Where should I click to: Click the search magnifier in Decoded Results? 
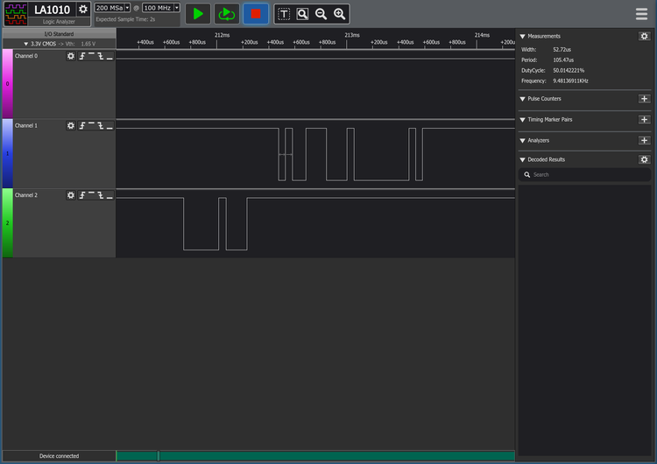(x=527, y=174)
